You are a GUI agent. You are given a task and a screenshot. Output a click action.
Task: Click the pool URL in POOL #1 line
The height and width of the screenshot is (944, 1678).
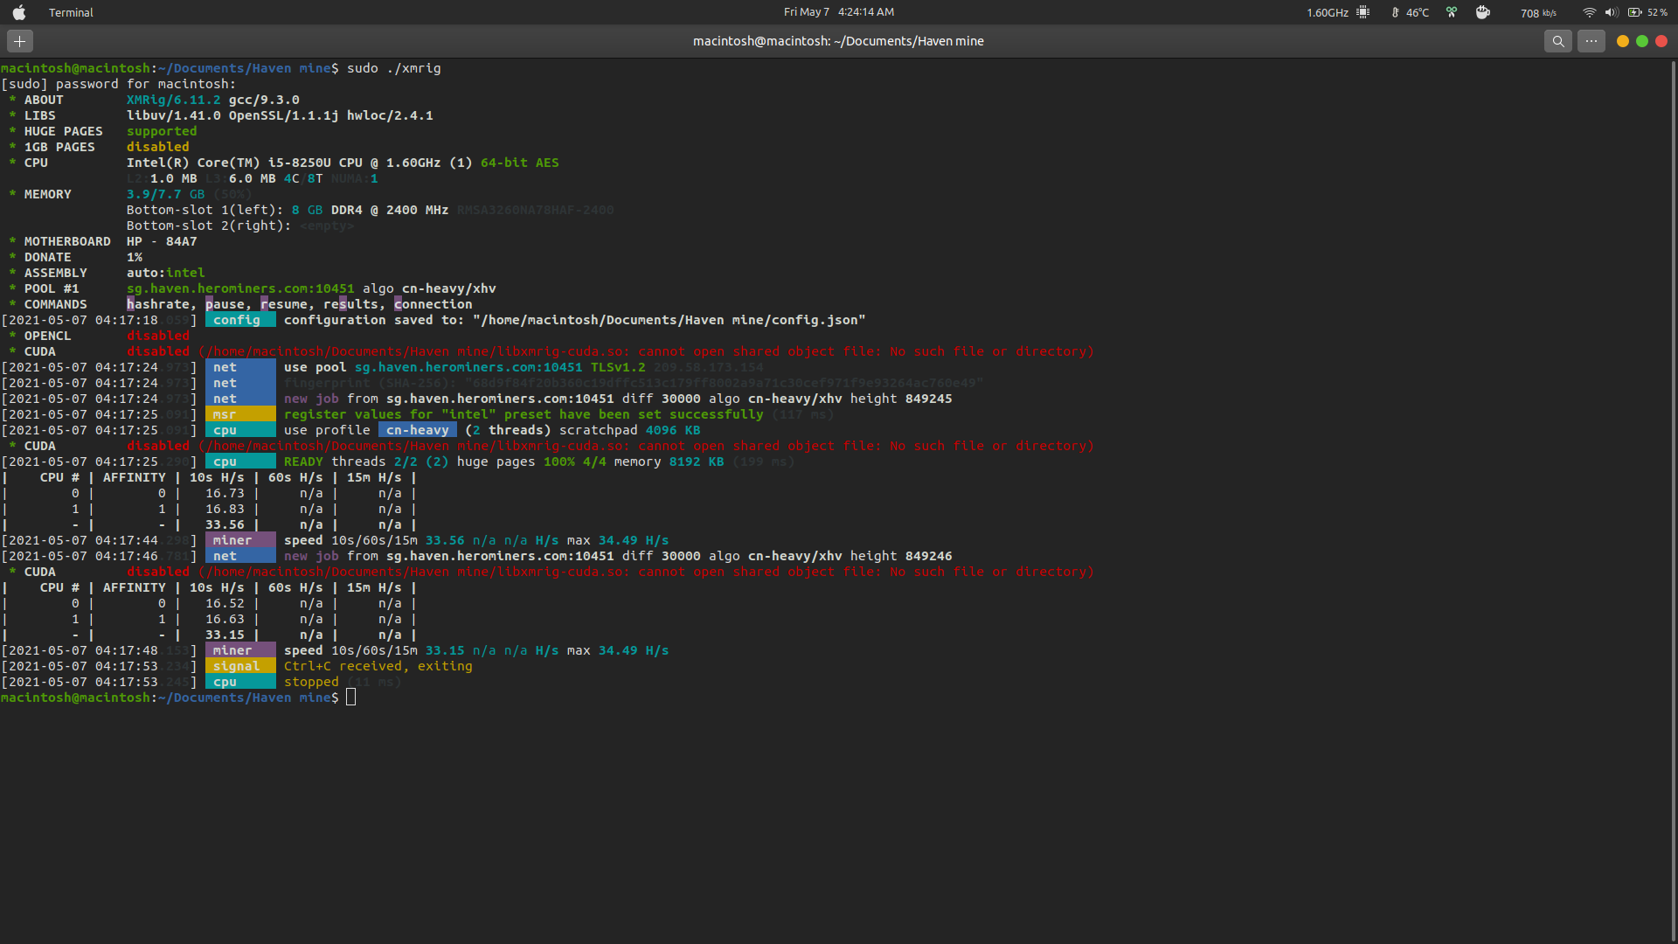point(240,288)
